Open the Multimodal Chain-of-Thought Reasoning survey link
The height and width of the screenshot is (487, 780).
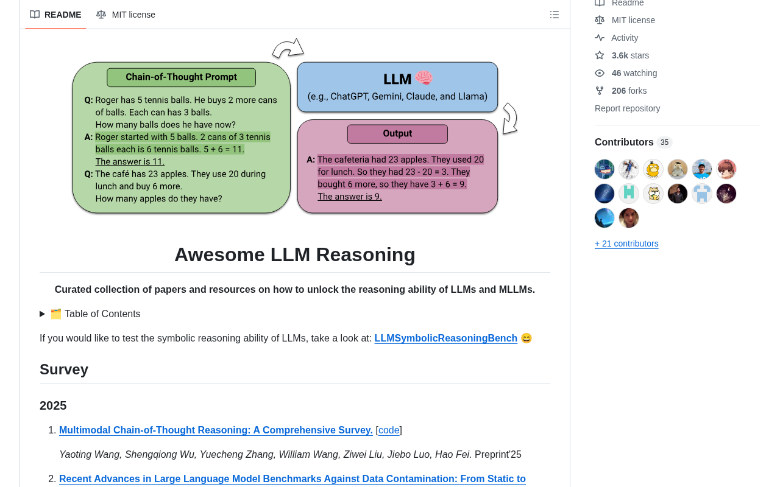(x=216, y=430)
